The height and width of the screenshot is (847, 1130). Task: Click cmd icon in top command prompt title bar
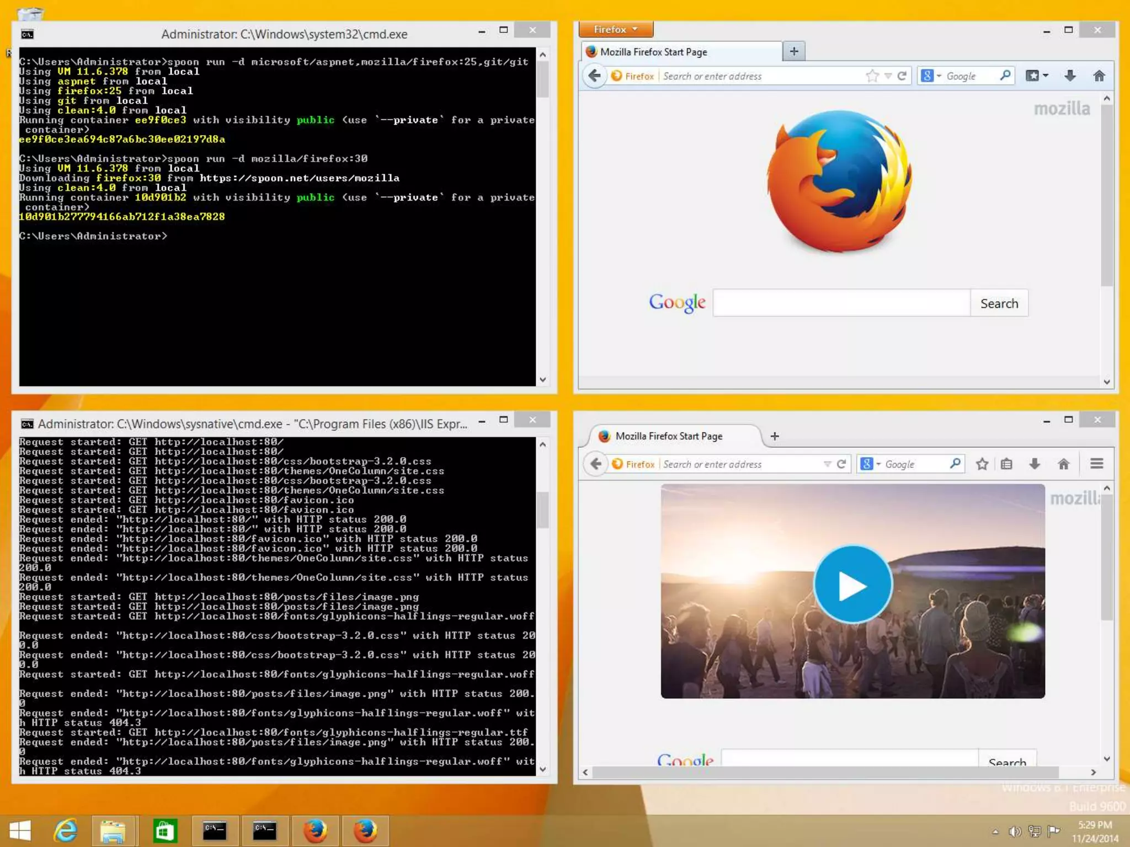coord(27,34)
